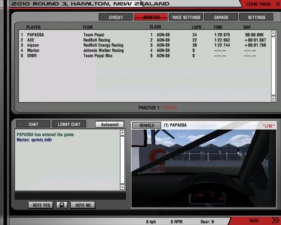Click the Race double-arrow icon

(275, 220)
